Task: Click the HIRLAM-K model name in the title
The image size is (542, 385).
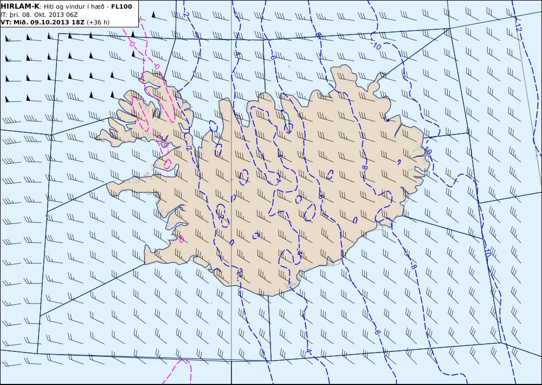Action: tap(21, 7)
